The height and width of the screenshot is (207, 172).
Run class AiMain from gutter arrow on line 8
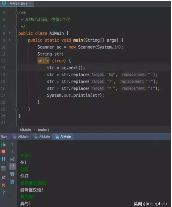[x=10, y=33]
